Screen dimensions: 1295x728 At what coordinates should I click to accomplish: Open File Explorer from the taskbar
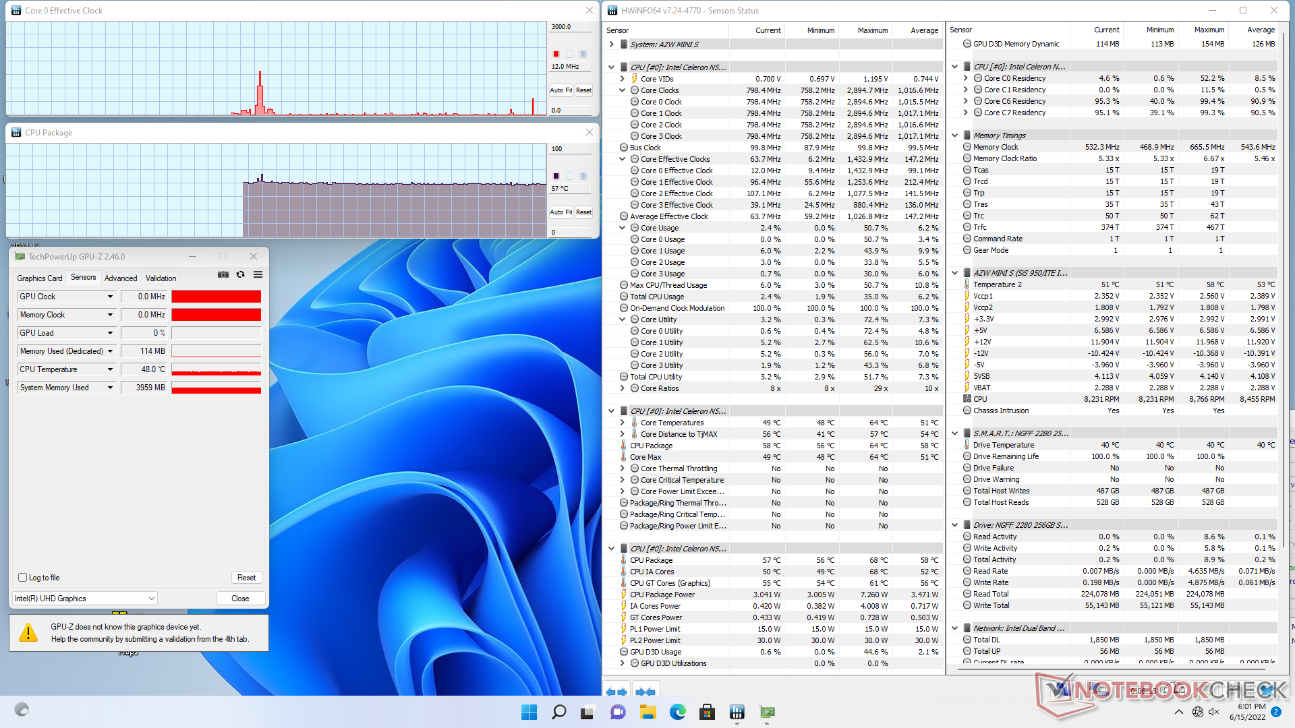pyautogui.click(x=647, y=712)
